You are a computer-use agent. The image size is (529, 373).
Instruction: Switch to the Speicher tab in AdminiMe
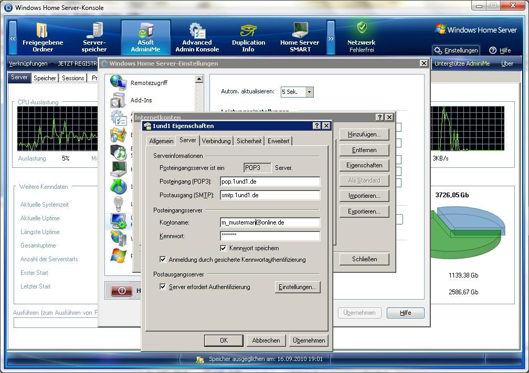[x=45, y=78]
